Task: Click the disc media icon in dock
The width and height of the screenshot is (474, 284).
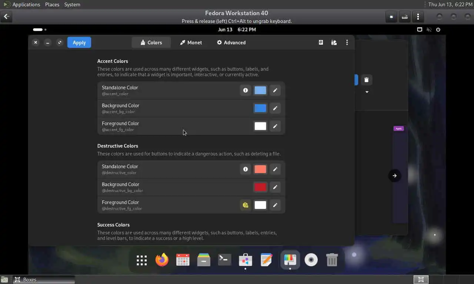Action: coord(311,260)
